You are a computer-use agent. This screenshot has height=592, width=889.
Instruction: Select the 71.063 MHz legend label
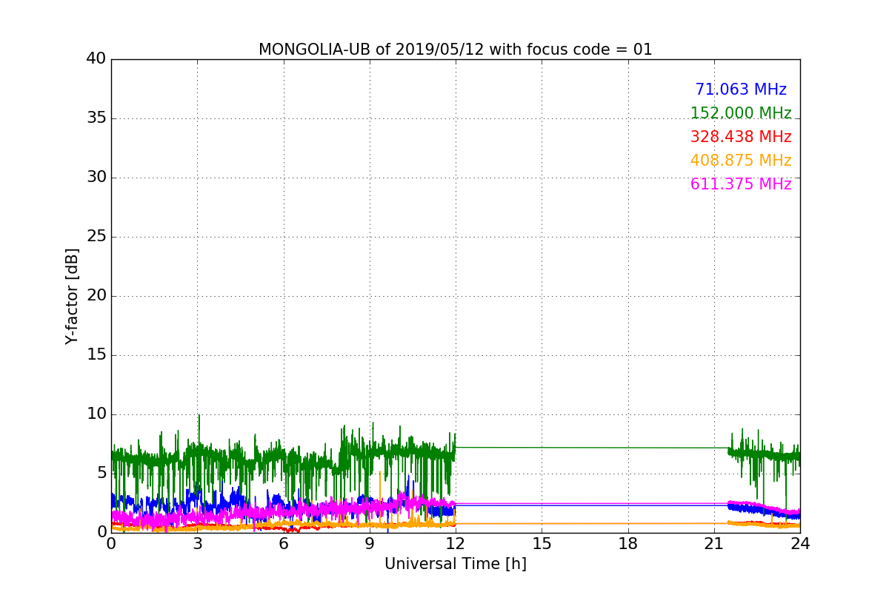tap(741, 90)
